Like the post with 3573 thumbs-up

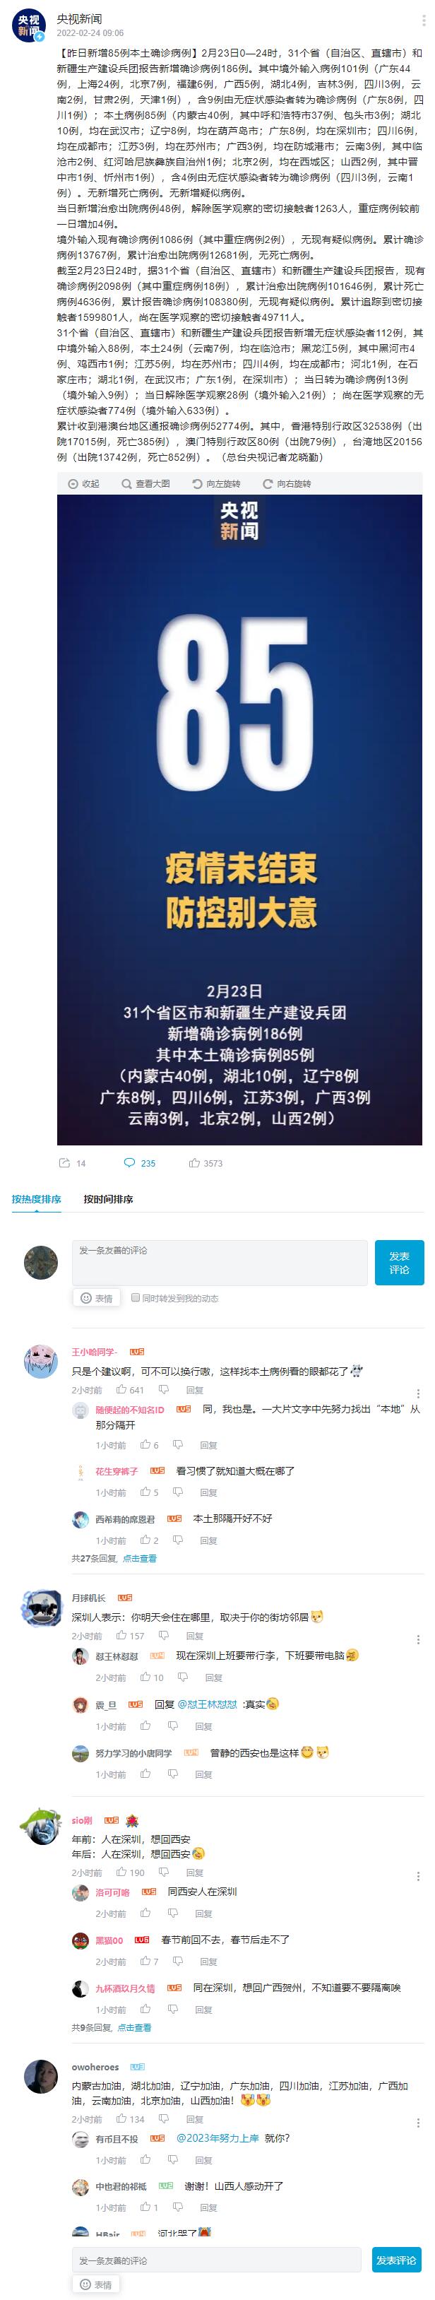click(x=206, y=1162)
